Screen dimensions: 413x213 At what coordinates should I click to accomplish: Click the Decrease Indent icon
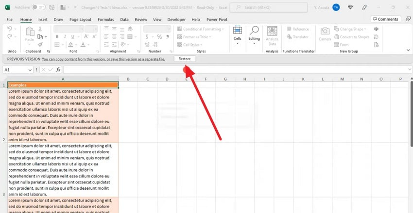(x=106, y=45)
